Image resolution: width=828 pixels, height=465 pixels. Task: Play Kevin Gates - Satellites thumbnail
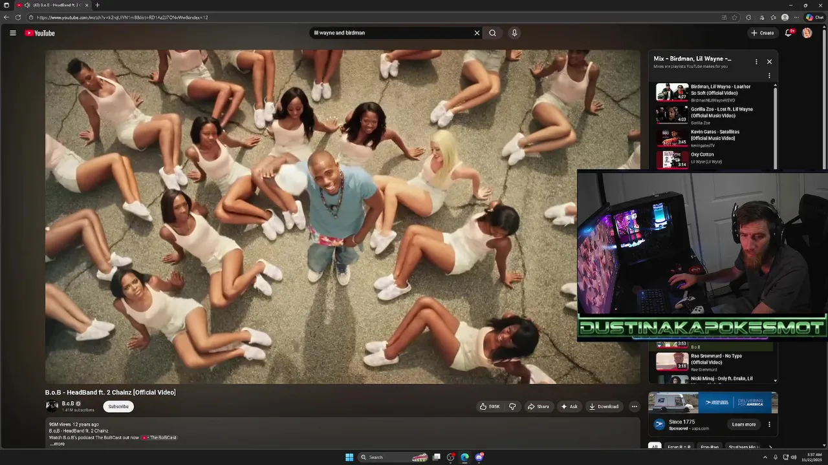coord(672,137)
